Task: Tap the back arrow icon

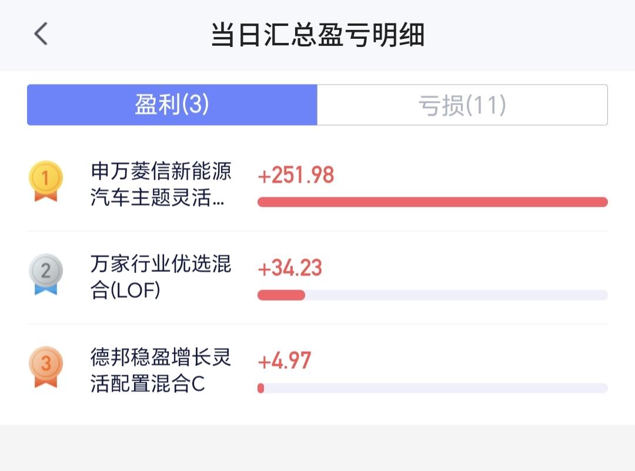Action: pos(41,34)
